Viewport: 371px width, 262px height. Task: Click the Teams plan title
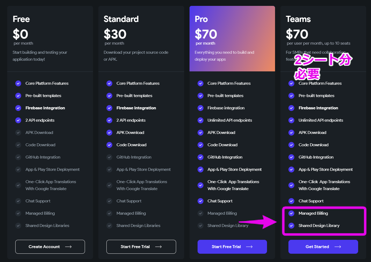pos(298,19)
